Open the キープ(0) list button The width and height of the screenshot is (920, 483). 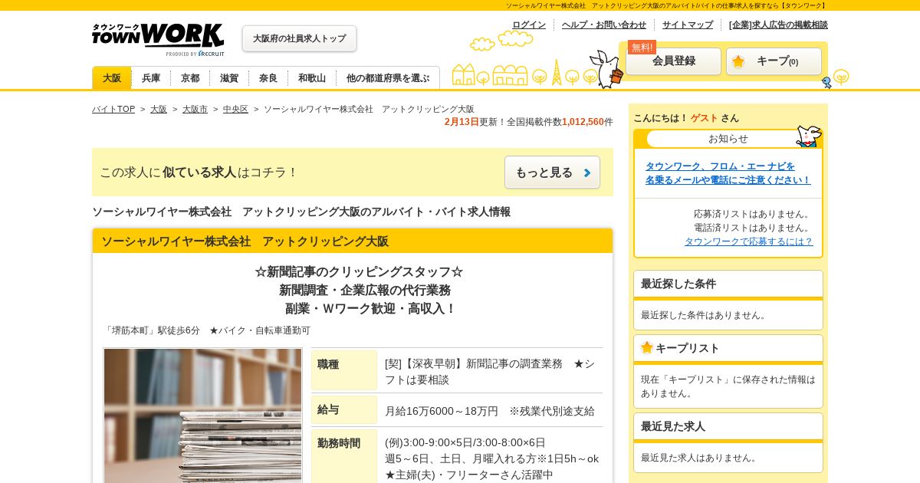point(774,61)
